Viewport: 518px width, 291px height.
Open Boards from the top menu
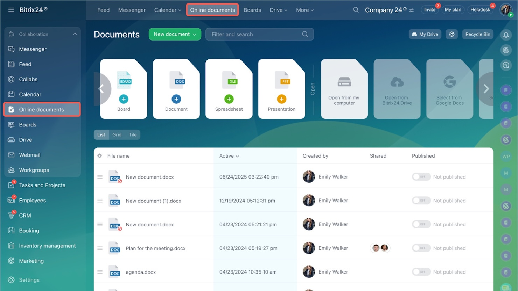[252, 10]
